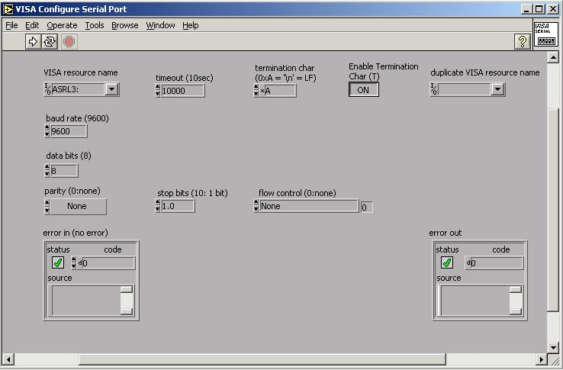The height and width of the screenshot is (370, 563).
Task: Click stop bits stepper arrows
Action: point(158,206)
